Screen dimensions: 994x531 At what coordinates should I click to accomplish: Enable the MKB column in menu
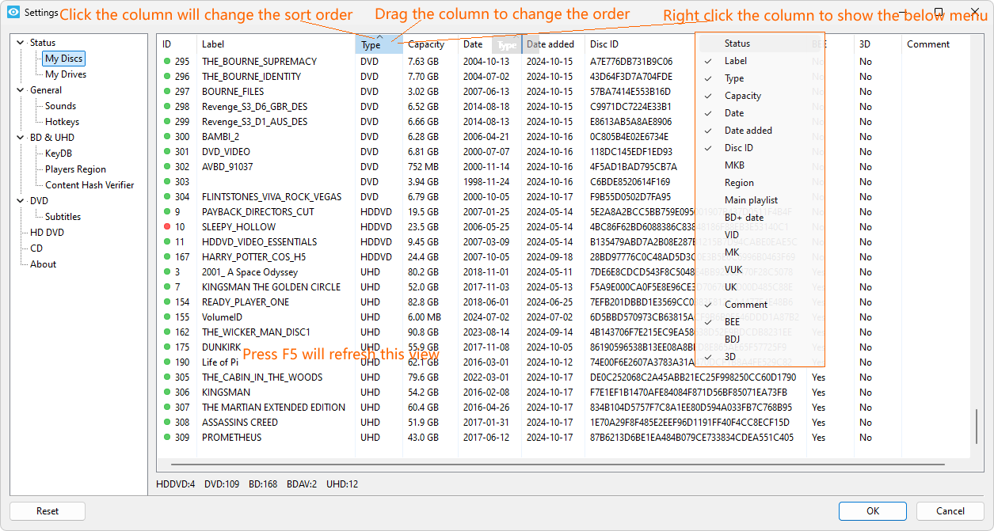(734, 165)
